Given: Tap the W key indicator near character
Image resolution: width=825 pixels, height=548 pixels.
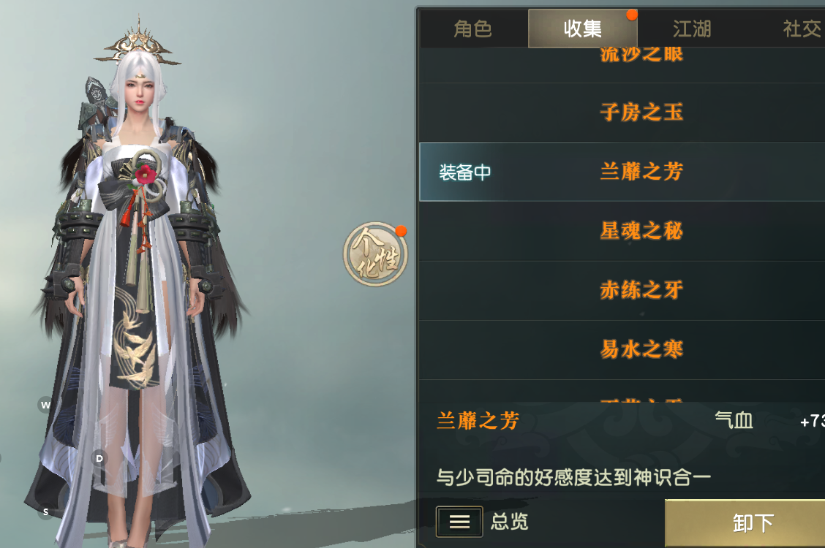Looking at the screenshot, I should (x=46, y=405).
